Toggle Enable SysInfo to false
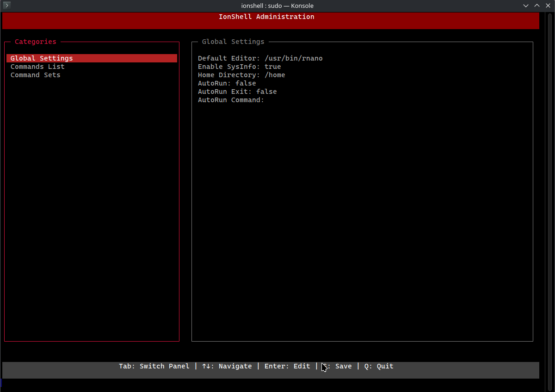This screenshot has height=392, width=555. (239, 66)
